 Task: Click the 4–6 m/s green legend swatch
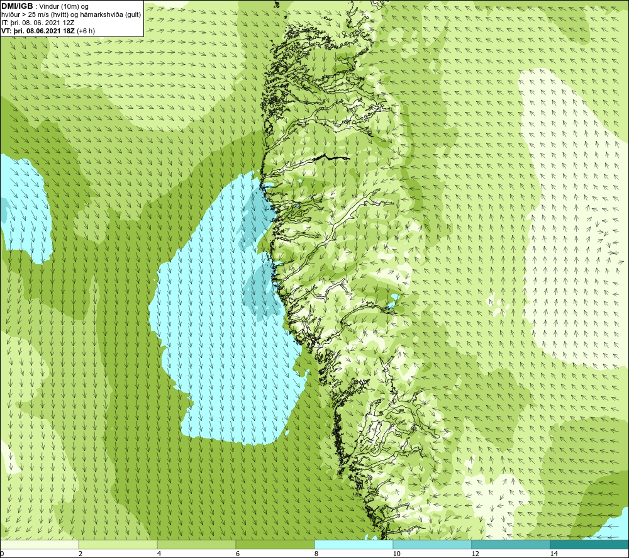[x=196, y=544]
